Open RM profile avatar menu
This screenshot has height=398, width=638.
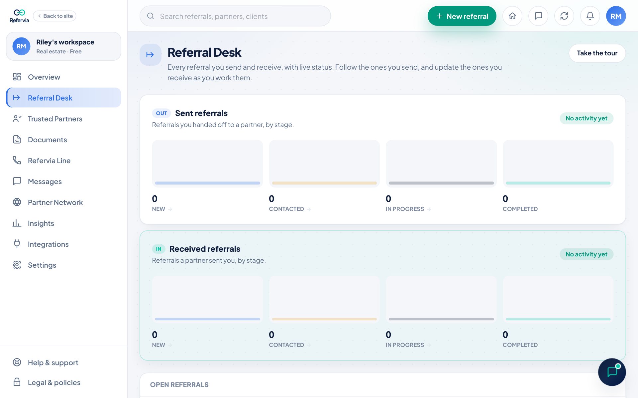[616, 16]
